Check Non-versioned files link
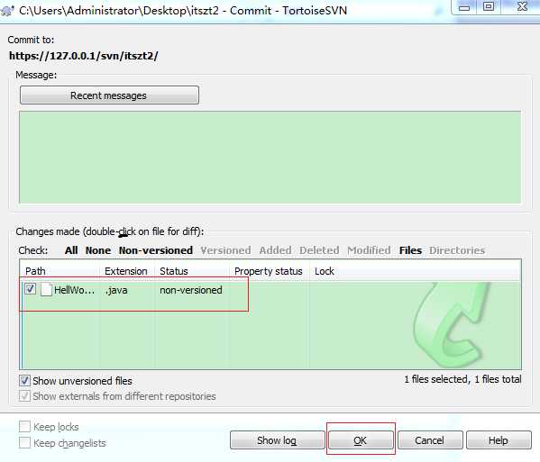The width and height of the screenshot is (540, 462). [156, 250]
